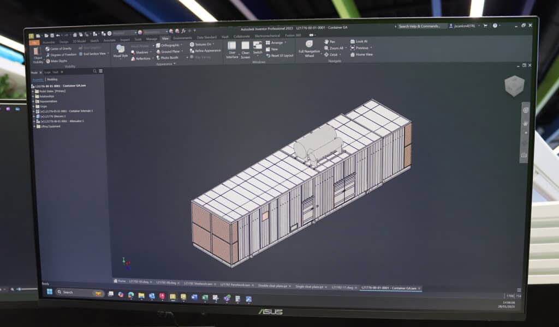The image size is (559, 327).
Task: Click New window in the Windows panel
Action: 272,49
